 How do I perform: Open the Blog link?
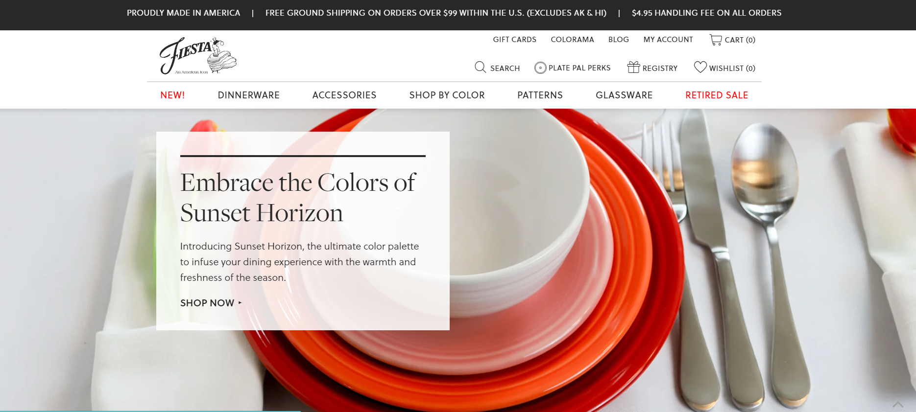tap(619, 40)
